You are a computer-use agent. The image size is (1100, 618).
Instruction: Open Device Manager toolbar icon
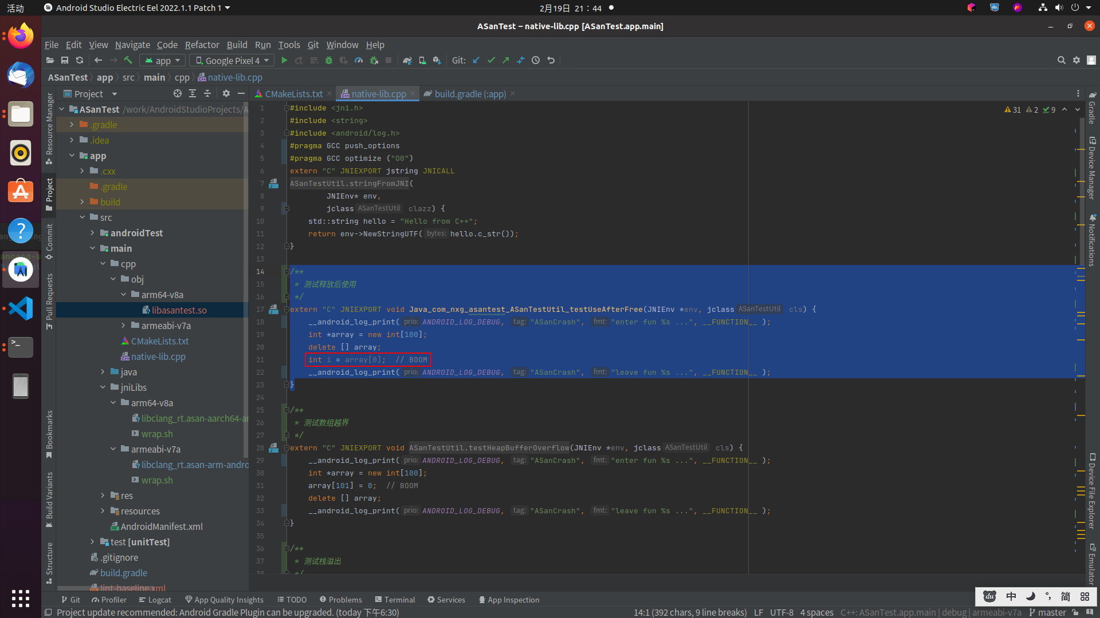(x=422, y=60)
